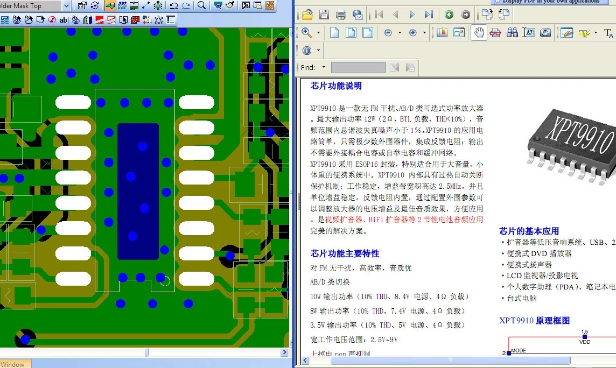
Task: Click the Print icon in PDF viewer
Action: (341, 15)
